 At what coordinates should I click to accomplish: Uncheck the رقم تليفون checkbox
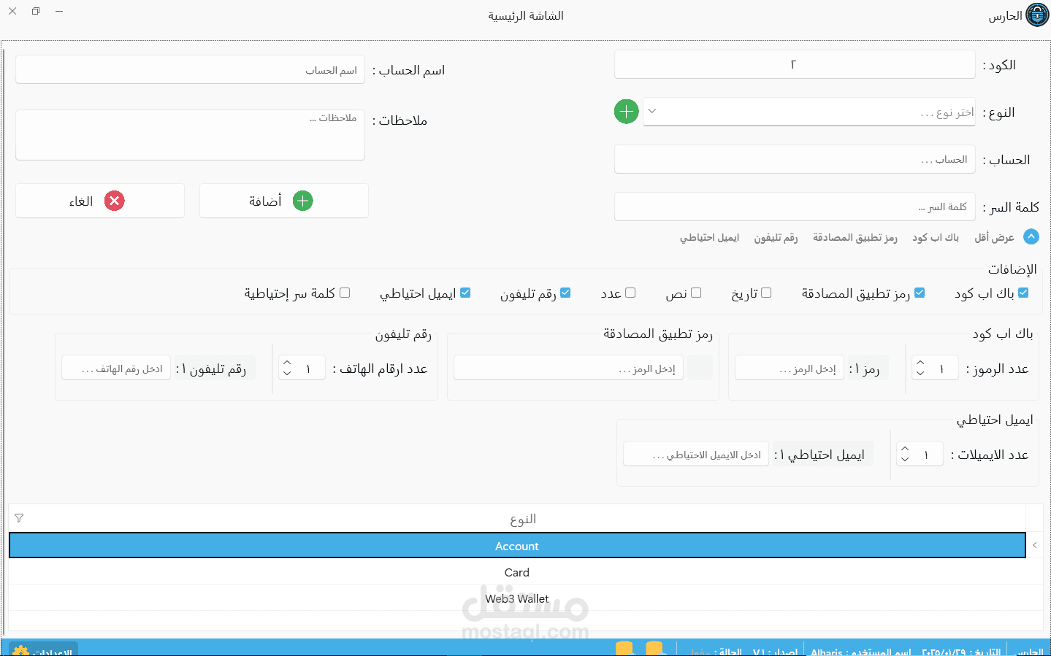pyautogui.click(x=565, y=293)
